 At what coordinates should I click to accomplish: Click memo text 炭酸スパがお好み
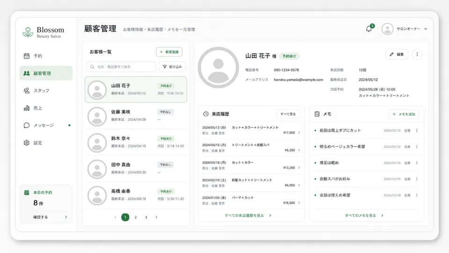[x=335, y=179]
